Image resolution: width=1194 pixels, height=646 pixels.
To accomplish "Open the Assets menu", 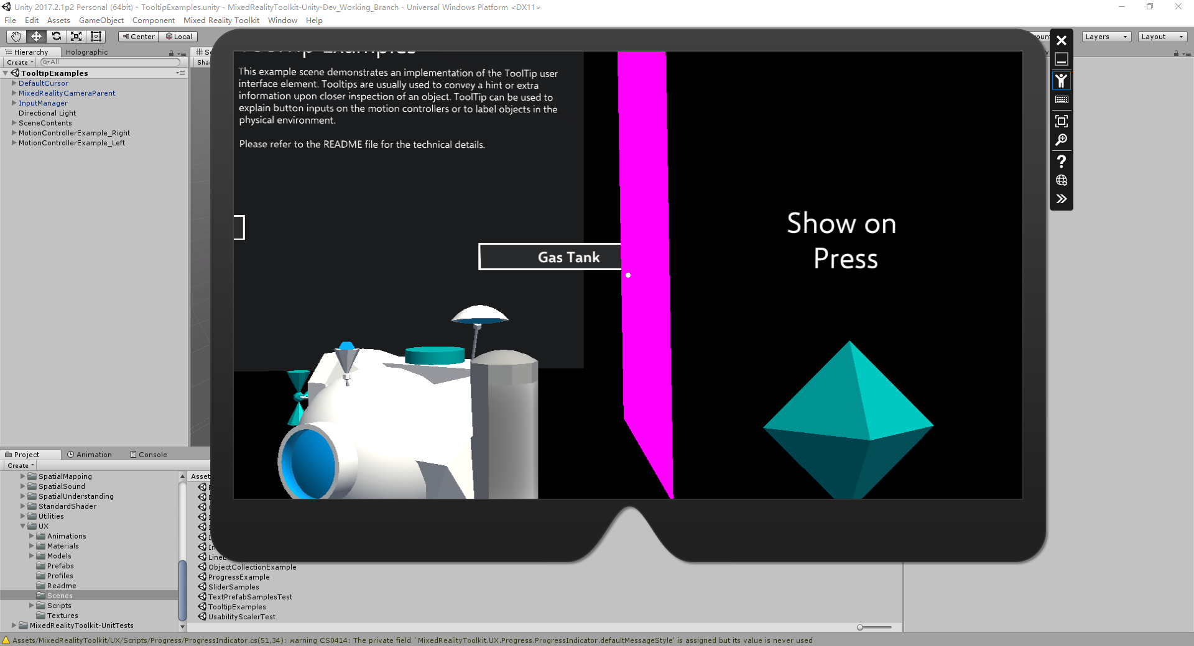I will coord(58,20).
